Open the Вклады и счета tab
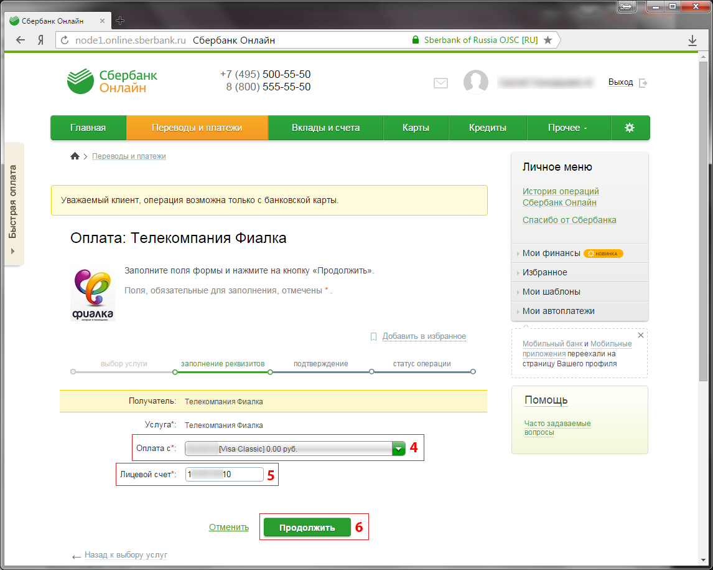Screen dimensions: 713x570 click(x=325, y=128)
